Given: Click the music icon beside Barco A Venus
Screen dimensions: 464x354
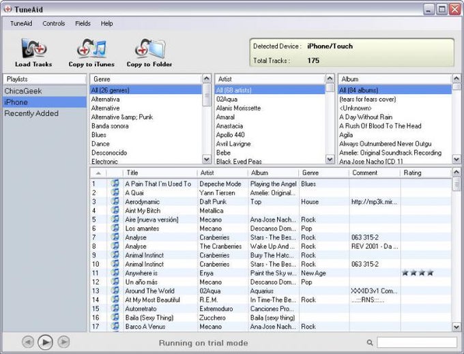Looking at the screenshot, I should click(115, 326).
